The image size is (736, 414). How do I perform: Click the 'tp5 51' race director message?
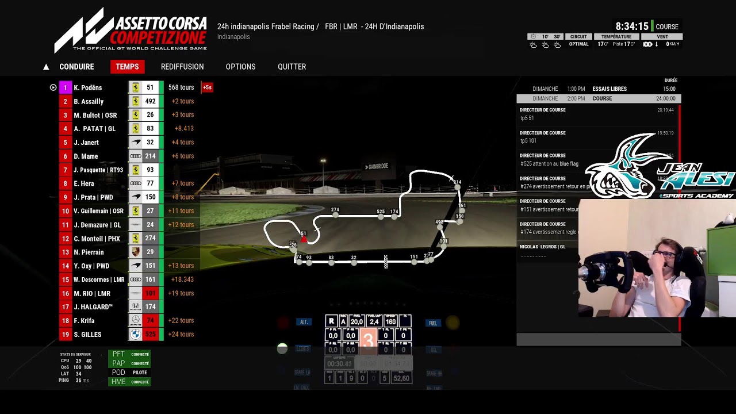coord(527,118)
